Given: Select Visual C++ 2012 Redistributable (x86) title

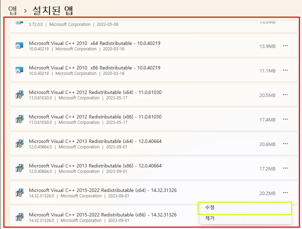Looking at the screenshot, I should point(95,117).
